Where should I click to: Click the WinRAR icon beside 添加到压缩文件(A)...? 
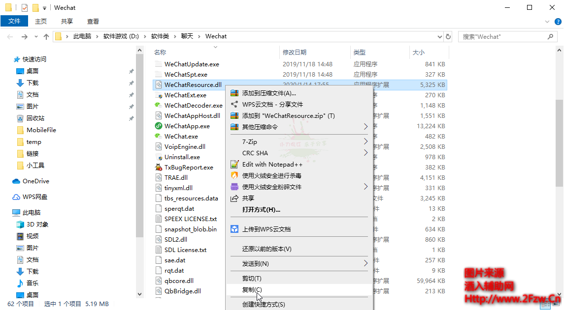(234, 93)
